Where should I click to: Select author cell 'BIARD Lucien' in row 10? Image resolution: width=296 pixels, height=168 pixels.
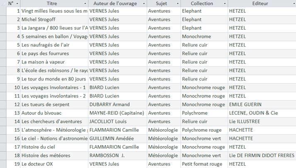click(118, 88)
